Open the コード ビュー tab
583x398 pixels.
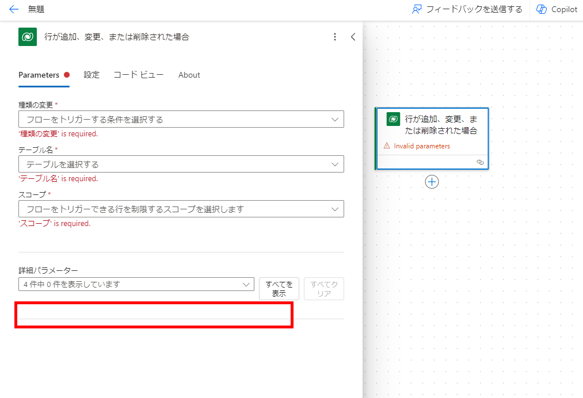pyautogui.click(x=138, y=75)
